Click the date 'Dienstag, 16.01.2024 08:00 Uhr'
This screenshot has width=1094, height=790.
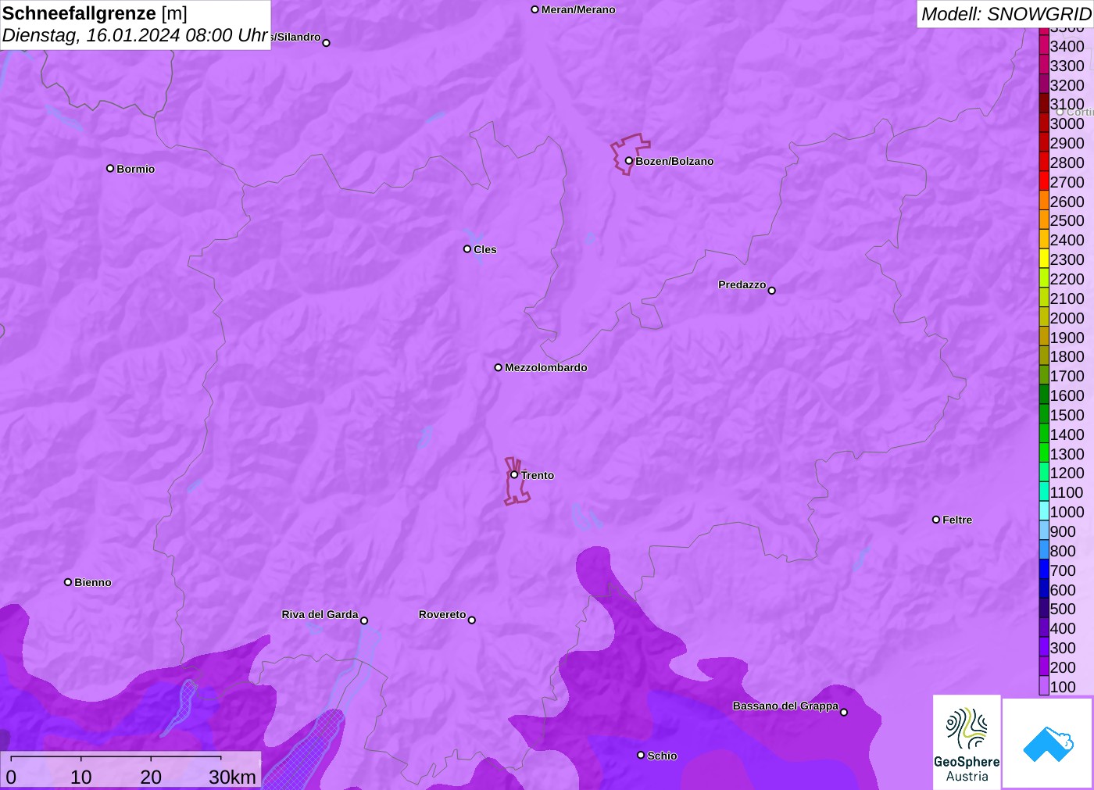[135, 35]
